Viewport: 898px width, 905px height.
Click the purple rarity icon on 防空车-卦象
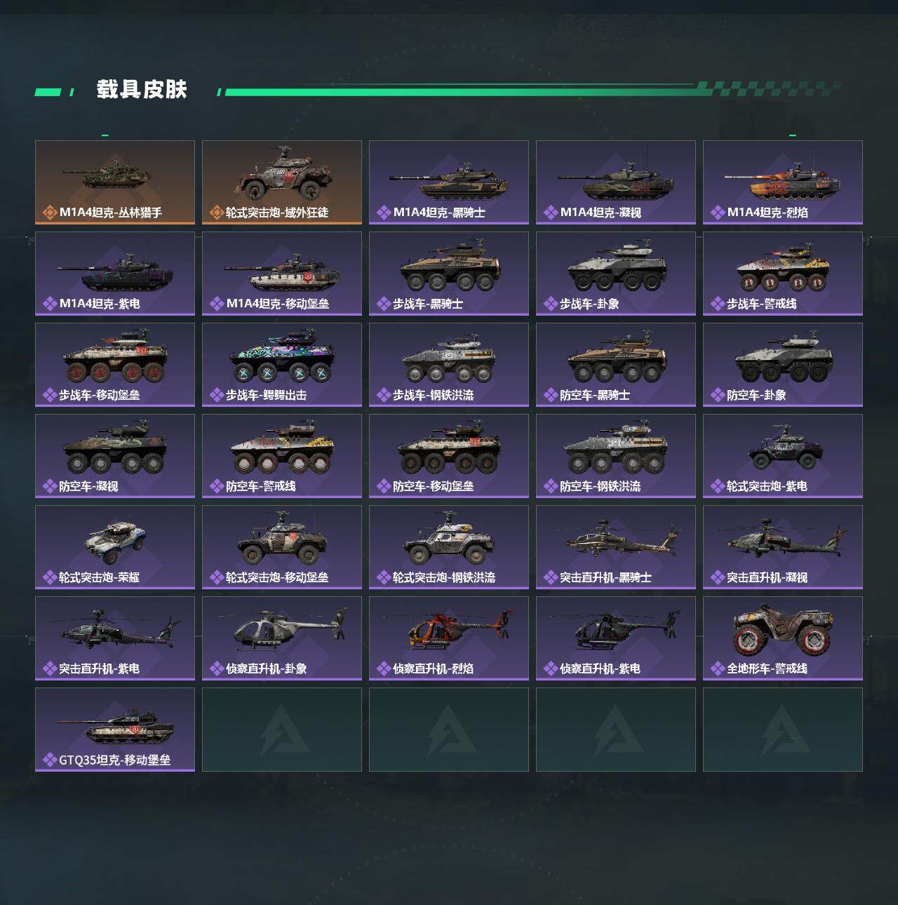click(718, 395)
